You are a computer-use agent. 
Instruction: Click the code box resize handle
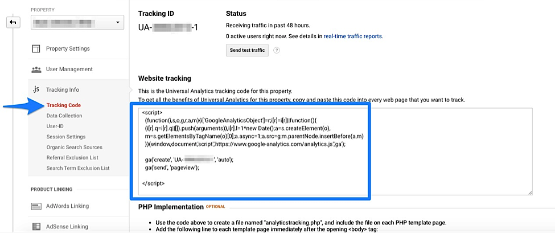[x=530, y=193]
